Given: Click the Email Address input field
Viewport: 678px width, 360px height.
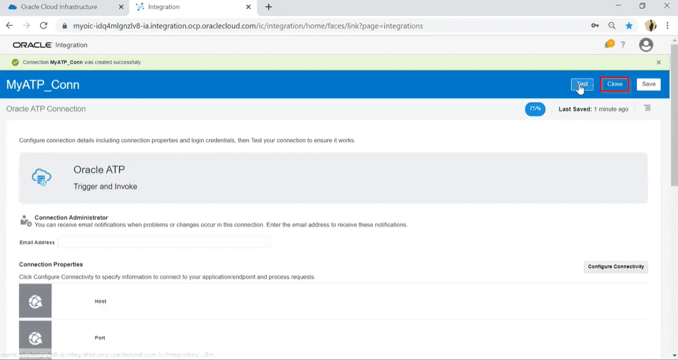Looking at the screenshot, I should click(164, 243).
